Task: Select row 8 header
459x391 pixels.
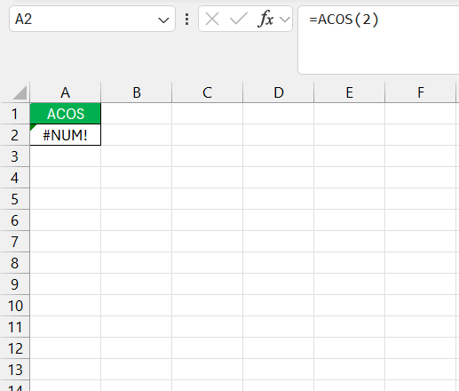Action: [15, 263]
